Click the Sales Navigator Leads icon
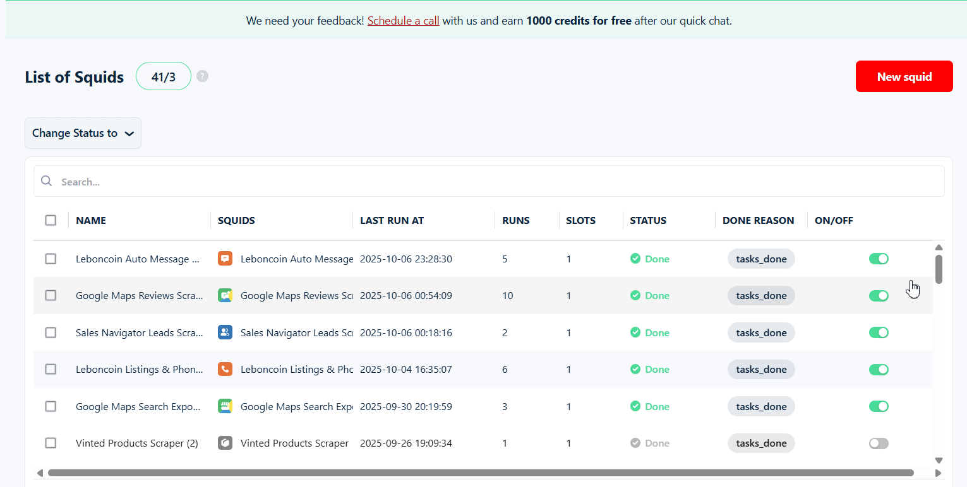Viewport: 967px width, 487px height. click(225, 332)
